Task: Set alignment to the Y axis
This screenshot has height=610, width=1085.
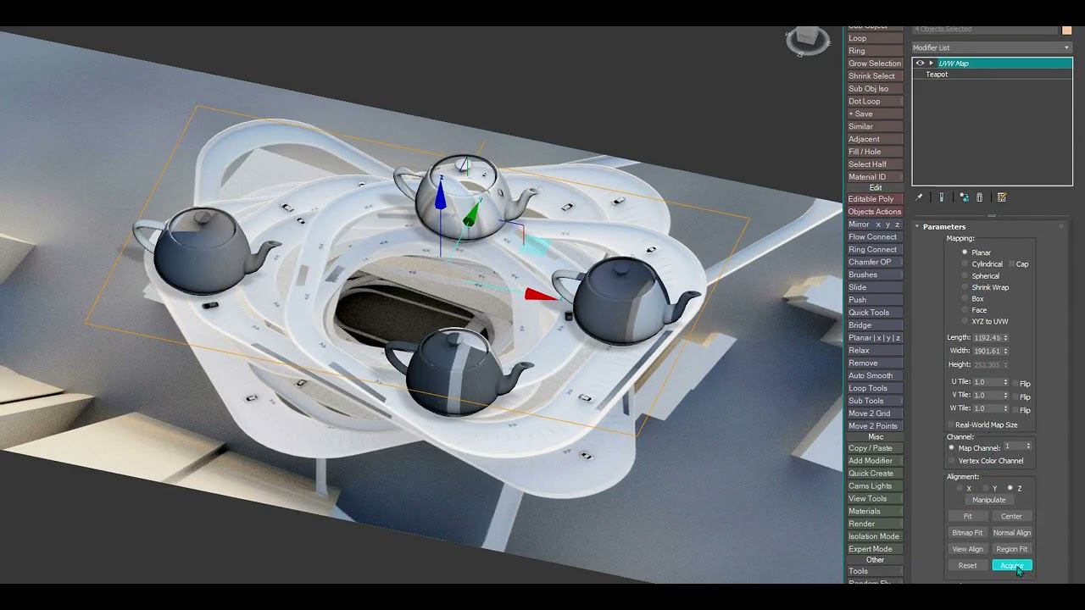Action: [x=986, y=488]
